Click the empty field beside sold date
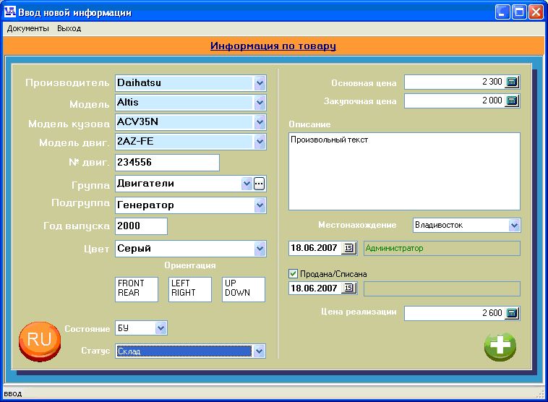The height and width of the screenshot is (402, 548). pyautogui.click(x=442, y=288)
